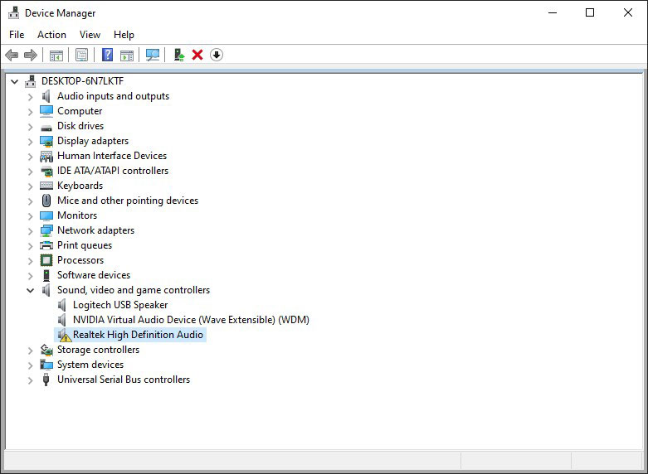The width and height of the screenshot is (648, 474).
Task: Expand the Computer category chevron
Action: pos(30,112)
